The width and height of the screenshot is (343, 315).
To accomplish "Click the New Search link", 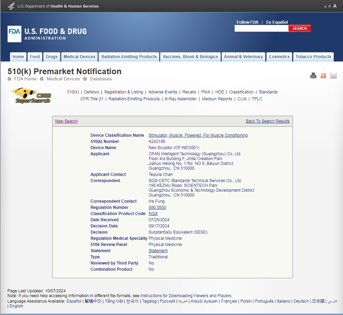I will (x=66, y=121).
